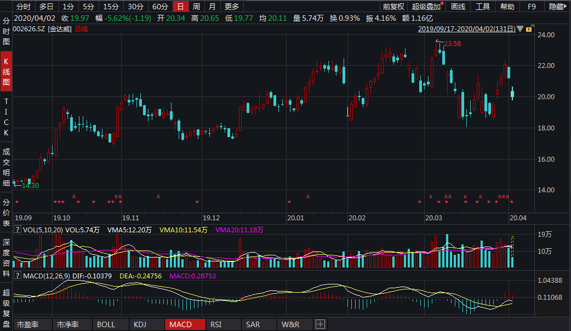
Task: Click the plus icon to add indicator
Action: 320,324
